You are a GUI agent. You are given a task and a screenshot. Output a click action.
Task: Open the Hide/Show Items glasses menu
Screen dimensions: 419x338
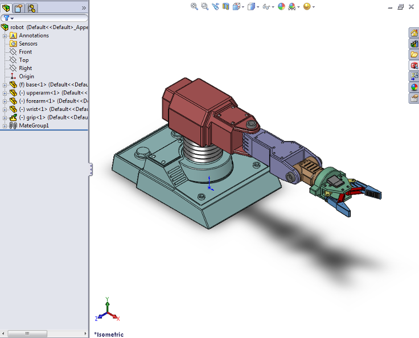point(266,7)
